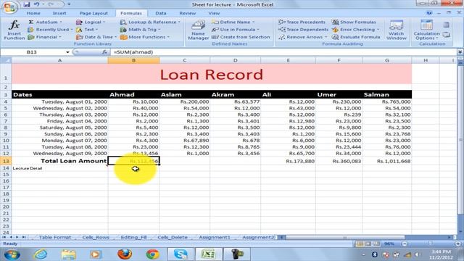Toggle Show Formulas
464x261 pixels.
coord(354,22)
